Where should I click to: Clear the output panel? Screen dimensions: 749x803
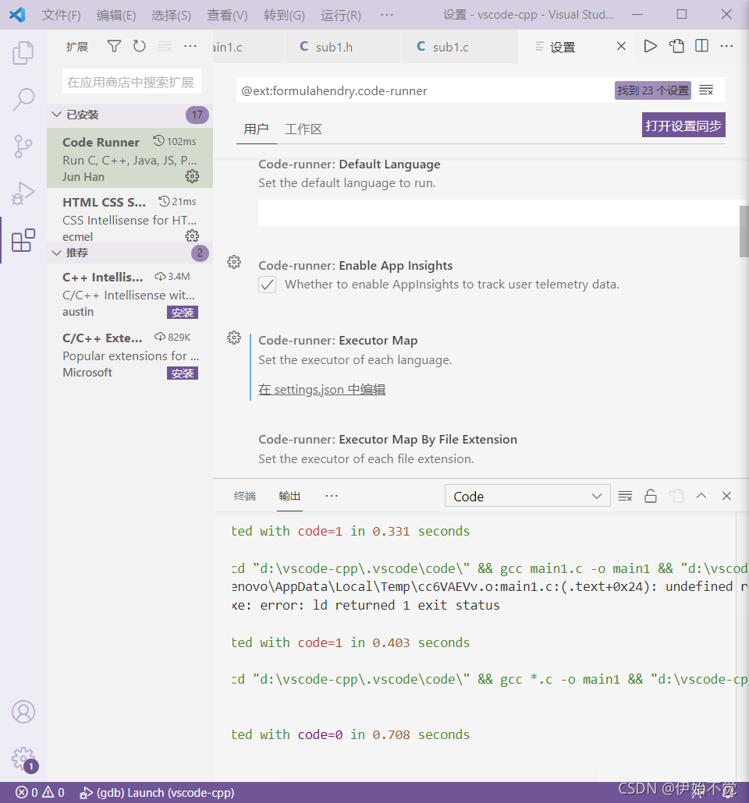(x=625, y=496)
